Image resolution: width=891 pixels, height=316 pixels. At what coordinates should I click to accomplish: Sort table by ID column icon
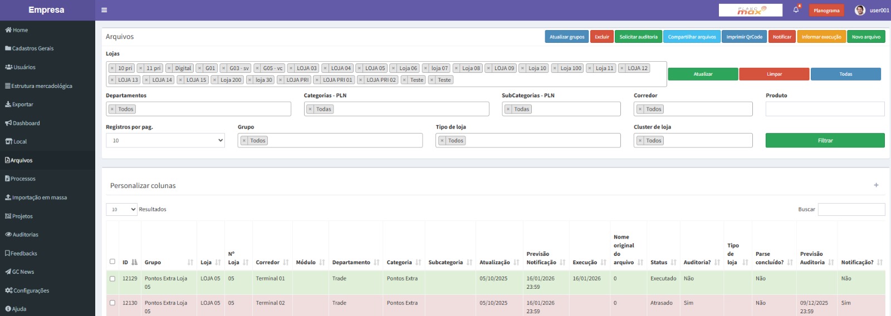[x=134, y=262]
